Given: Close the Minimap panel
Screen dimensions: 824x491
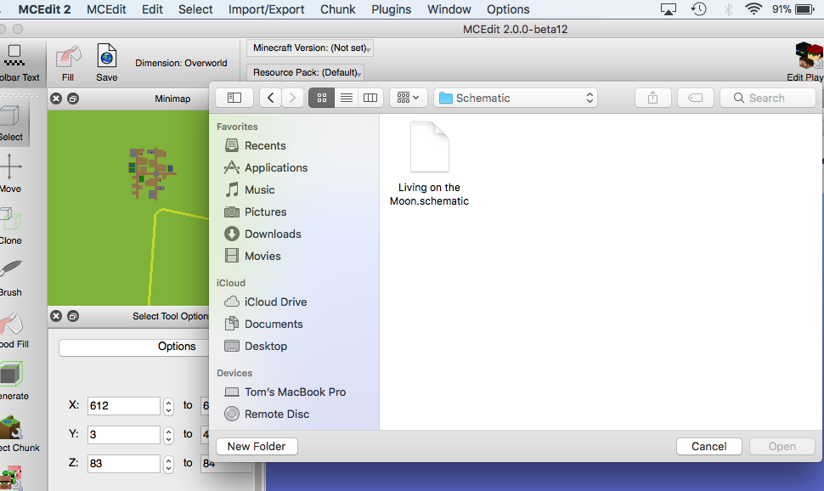Looking at the screenshot, I should (x=56, y=99).
